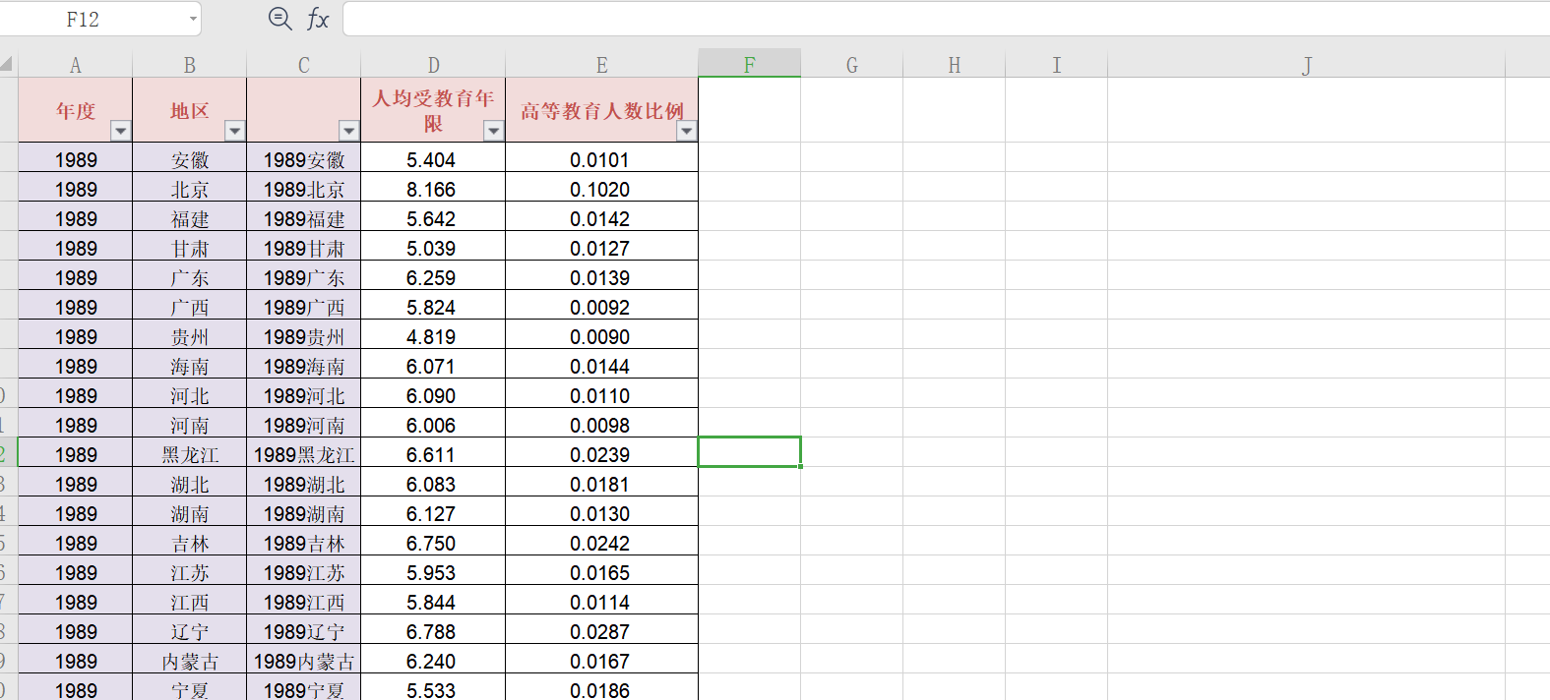The image size is (1550, 700).
Task: Select the cell containing 1989宁夏
Action: (304, 687)
